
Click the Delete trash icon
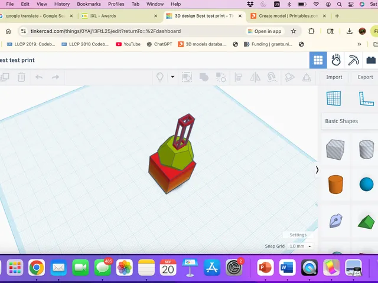tap(21, 77)
